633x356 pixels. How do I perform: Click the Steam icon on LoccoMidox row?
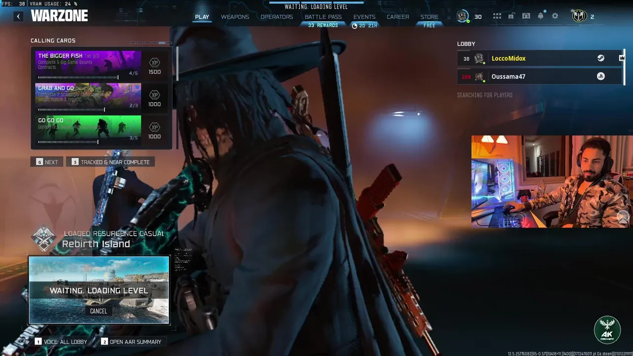click(601, 58)
